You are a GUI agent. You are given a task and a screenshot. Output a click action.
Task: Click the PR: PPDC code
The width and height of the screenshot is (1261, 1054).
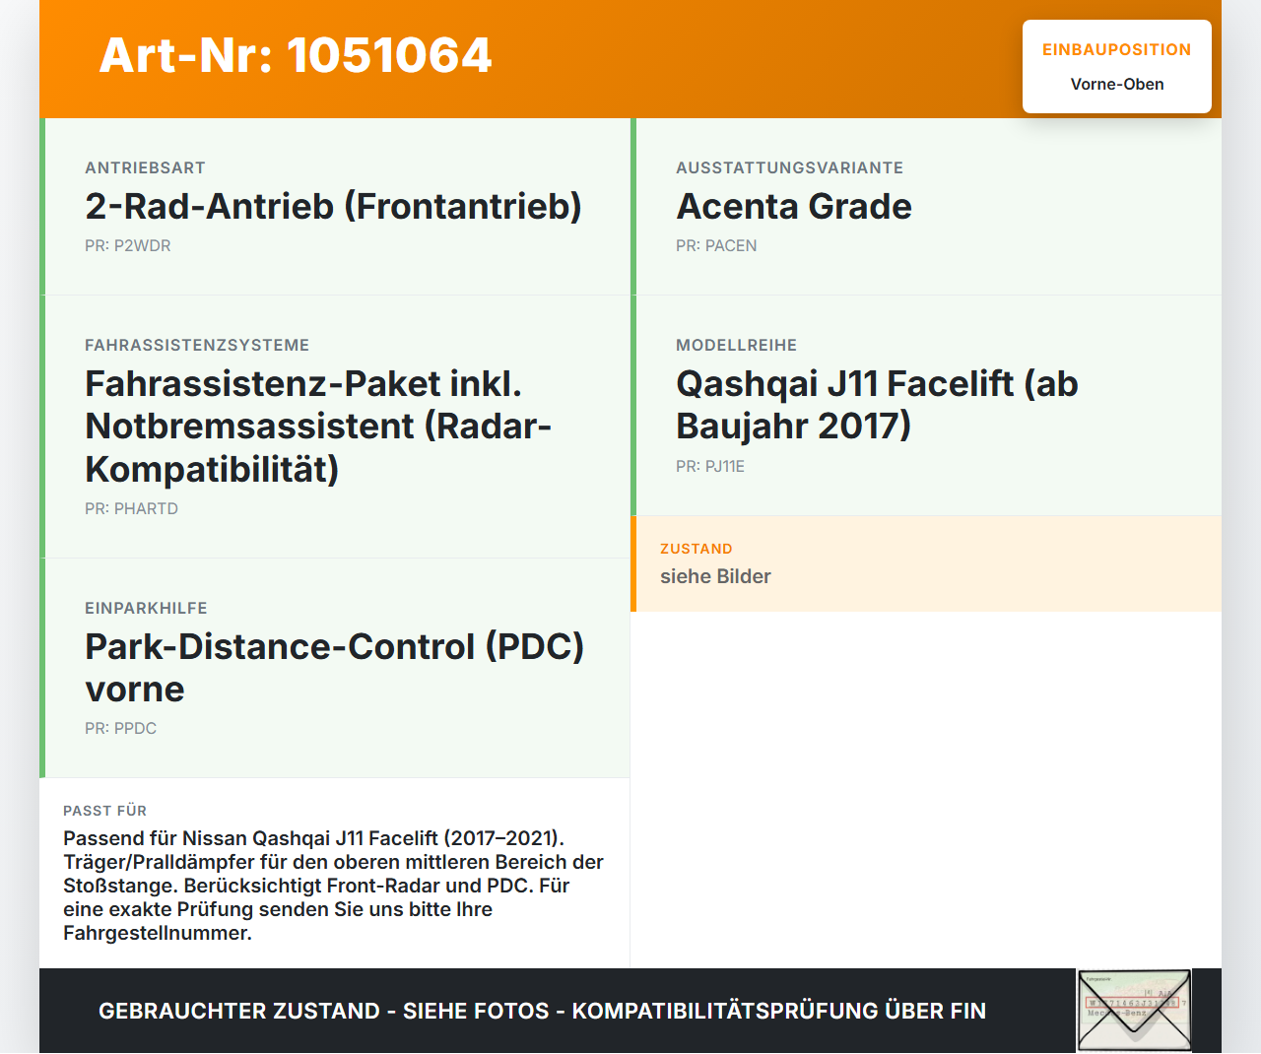tap(120, 728)
